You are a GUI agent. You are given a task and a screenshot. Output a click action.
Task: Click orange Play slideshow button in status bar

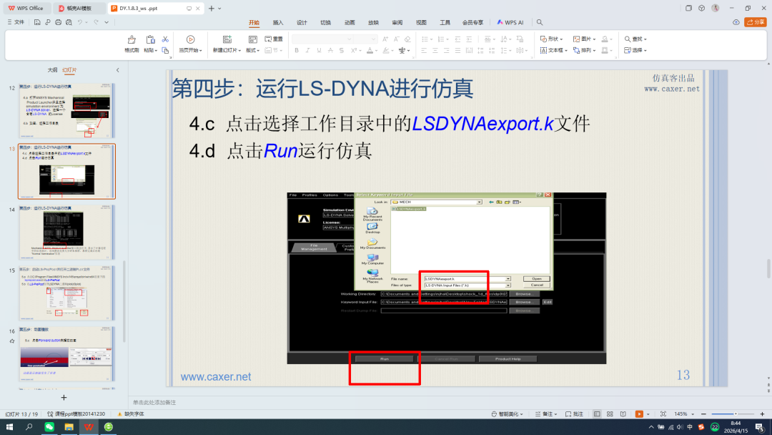click(639, 414)
